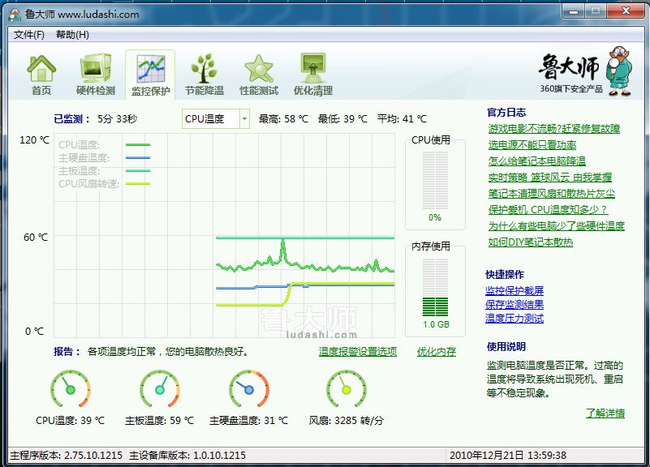650x467 pixels.
Task: Open link 保护爱机 CPU温度知多少?
Action: point(548,209)
